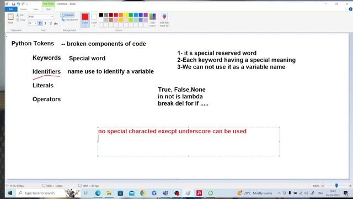The width and height of the screenshot is (353, 199).
Task: Select Color 2 as active color
Action: (x=94, y=20)
